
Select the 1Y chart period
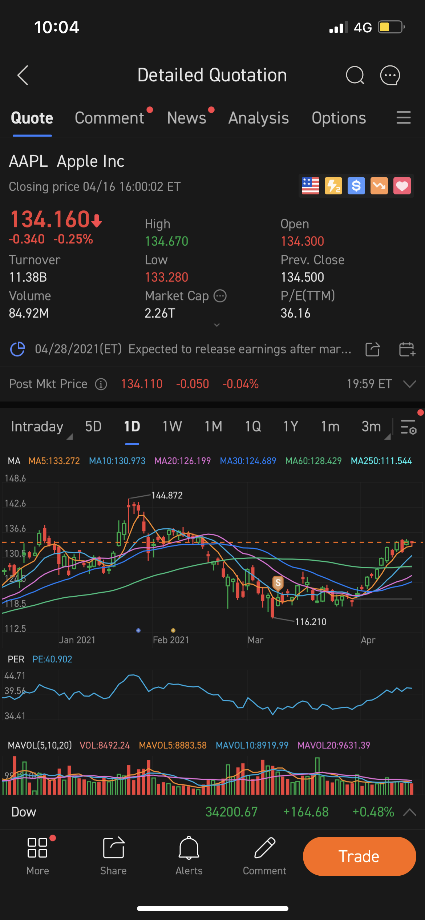pos(291,427)
